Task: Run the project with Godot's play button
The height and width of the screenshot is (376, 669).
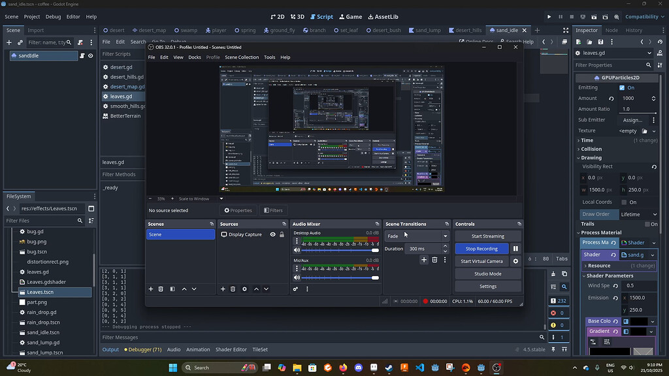Action: pyautogui.click(x=549, y=16)
